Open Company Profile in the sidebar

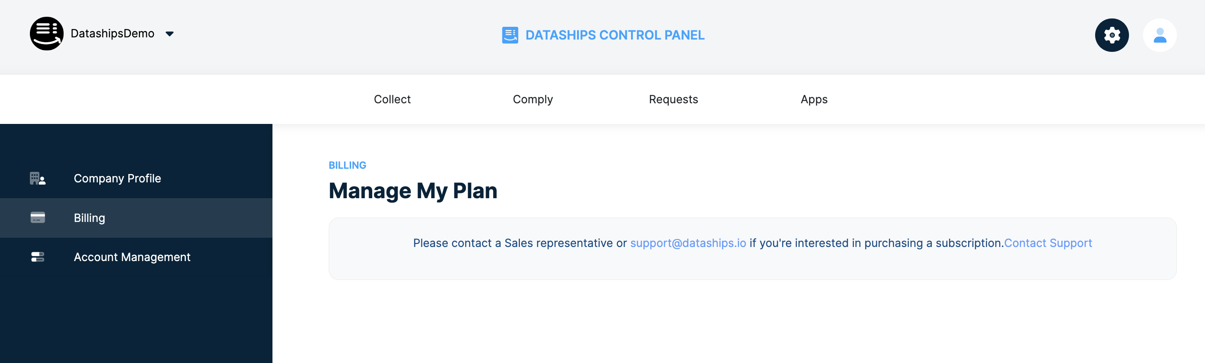(x=136, y=179)
